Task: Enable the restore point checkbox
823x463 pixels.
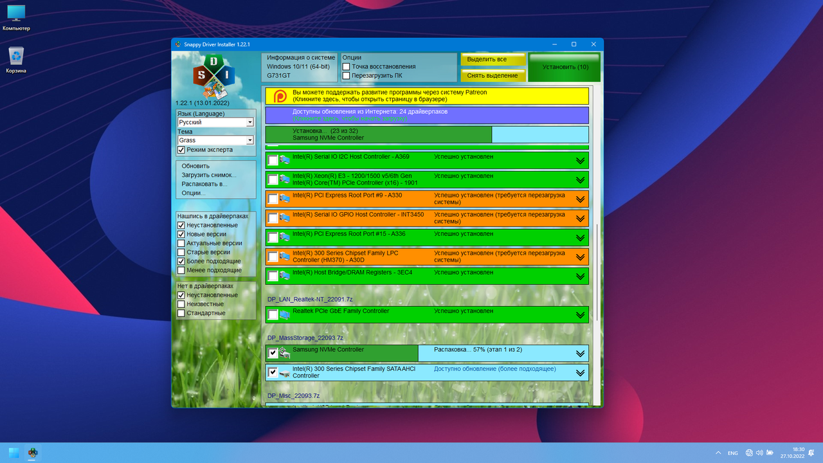Action: coord(346,66)
